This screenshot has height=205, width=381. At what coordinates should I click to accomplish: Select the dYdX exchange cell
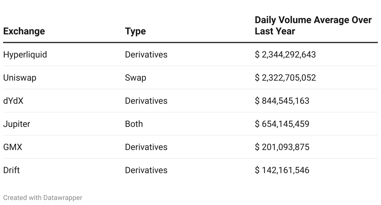pyautogui.click(x=13, y=101)
